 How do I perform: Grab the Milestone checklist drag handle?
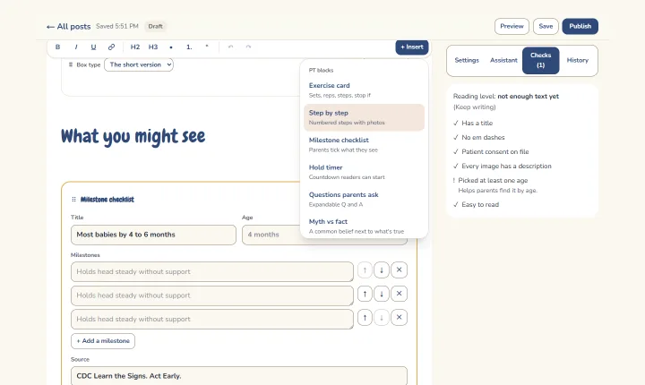73,200
